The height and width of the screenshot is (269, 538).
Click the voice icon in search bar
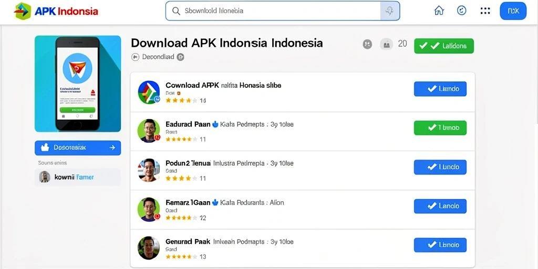(x=390, y=11)
